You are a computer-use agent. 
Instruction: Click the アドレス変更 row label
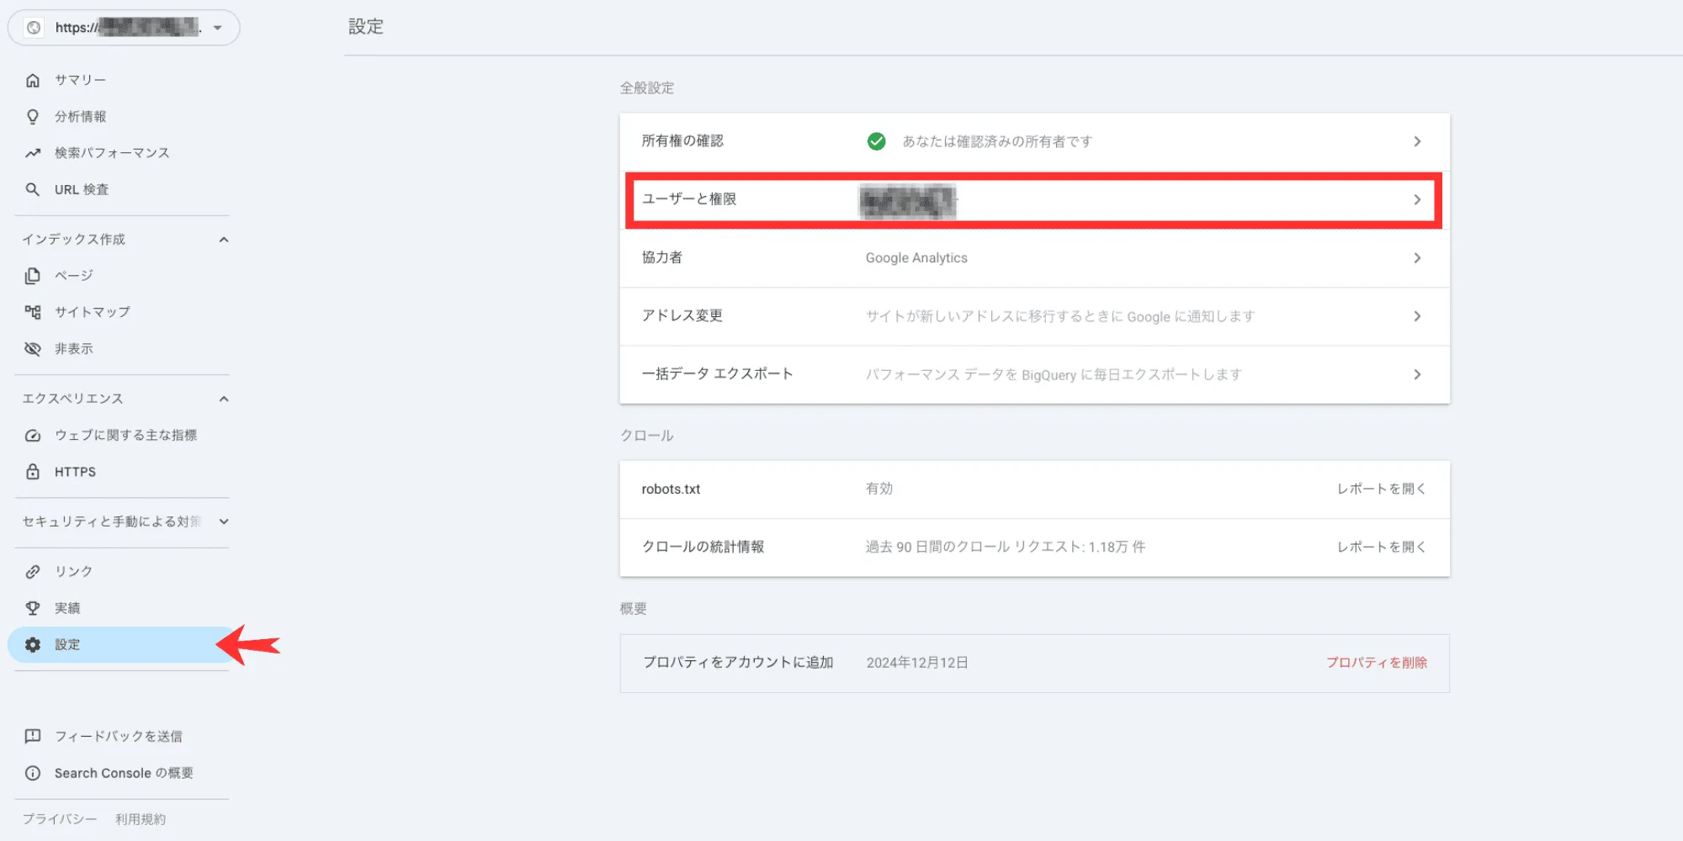pos(682,316)
